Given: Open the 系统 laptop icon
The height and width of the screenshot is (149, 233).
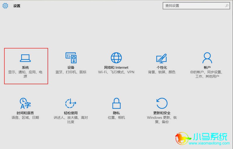Looking at the screenshot, I should (x=25, y=58).
